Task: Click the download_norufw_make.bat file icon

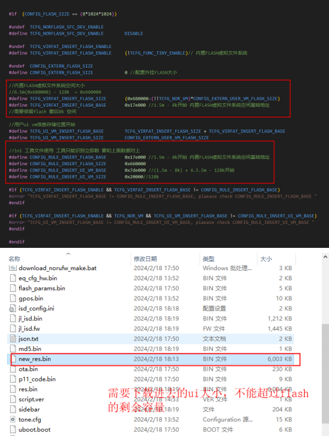Action: coord(13,268)
